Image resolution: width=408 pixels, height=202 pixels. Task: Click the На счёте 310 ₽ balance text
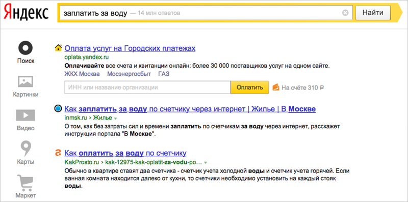[x=303, y=88]
